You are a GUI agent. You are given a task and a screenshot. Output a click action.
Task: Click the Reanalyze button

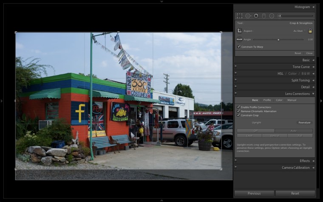[304, 122]
